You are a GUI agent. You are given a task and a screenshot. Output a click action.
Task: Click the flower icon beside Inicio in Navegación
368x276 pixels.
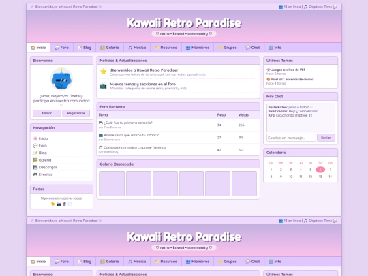[x=35, y=138]
